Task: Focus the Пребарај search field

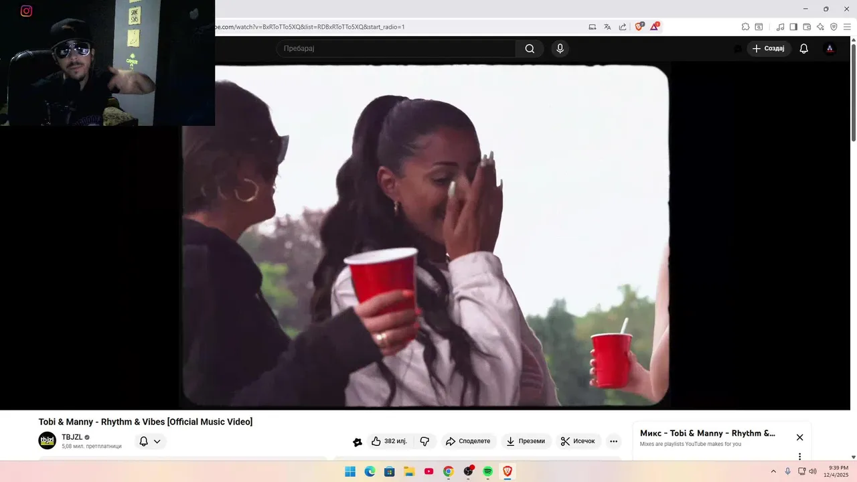Action: point(396,48)
